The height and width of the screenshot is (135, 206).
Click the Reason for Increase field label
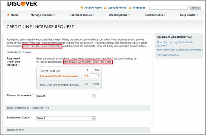(x=19, y=95)
